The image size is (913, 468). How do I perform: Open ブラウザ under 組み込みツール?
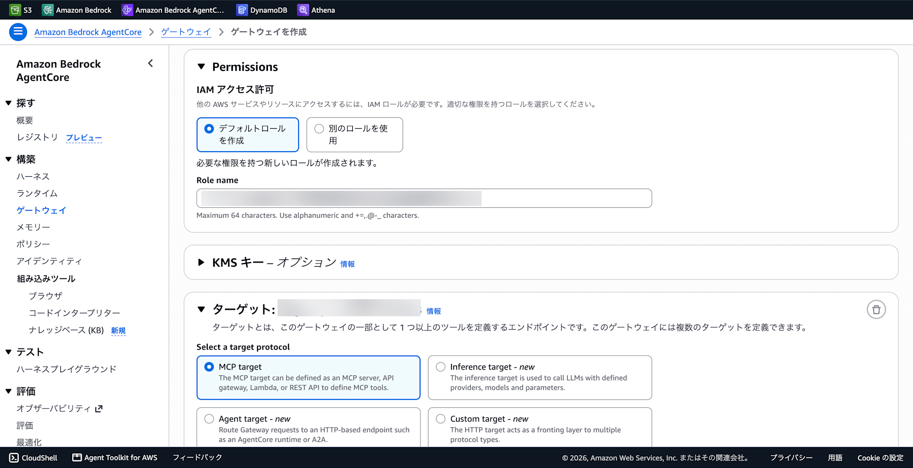(x=45, y=296)
